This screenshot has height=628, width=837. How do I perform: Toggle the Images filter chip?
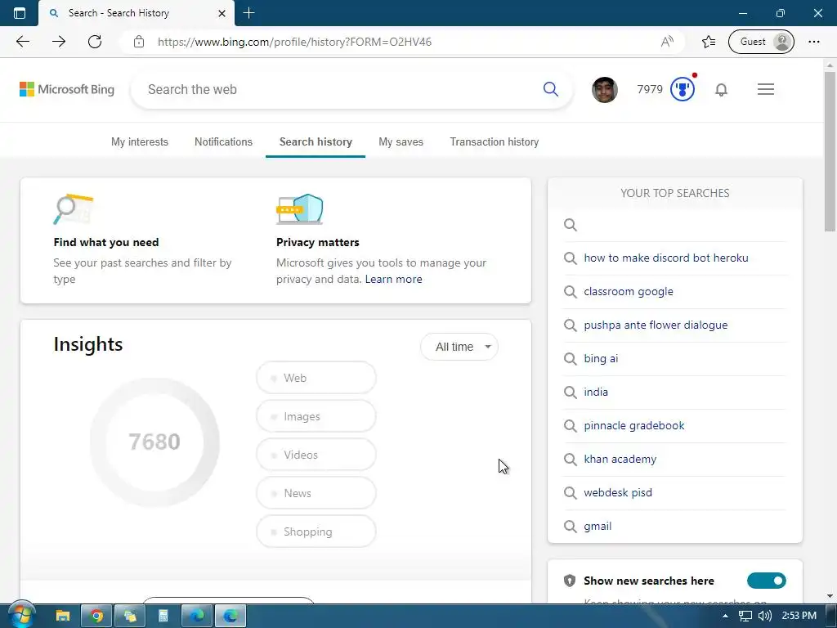316,416
